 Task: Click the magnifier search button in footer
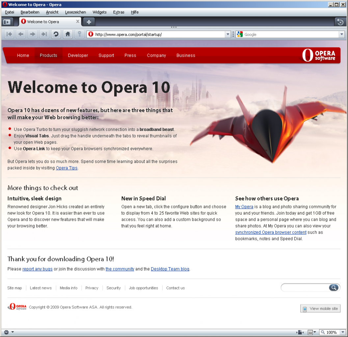(x=334, y=288)
